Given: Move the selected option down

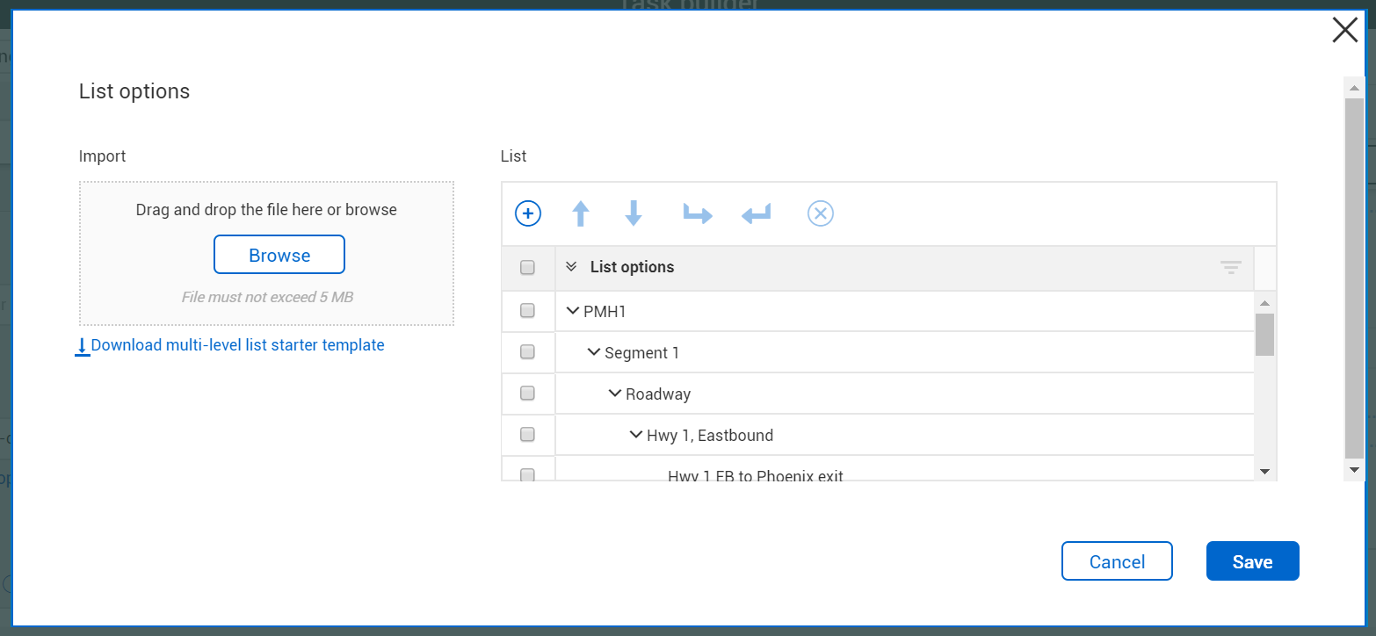Looking at the screenshot, I should click(633, 213).
